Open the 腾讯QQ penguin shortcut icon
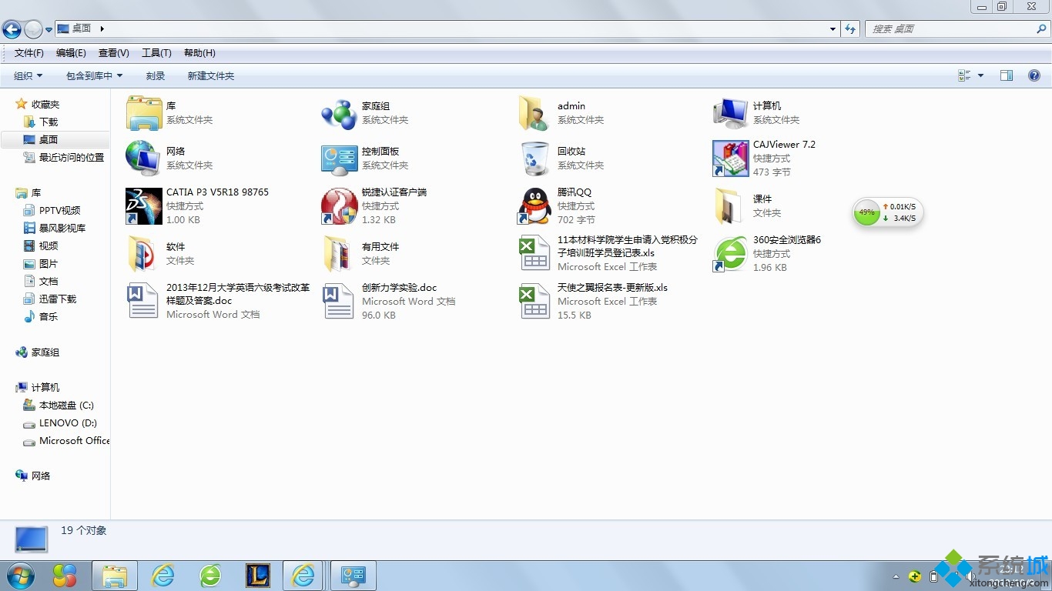This screenshot has height=591, width=1052. coord(534,206)
